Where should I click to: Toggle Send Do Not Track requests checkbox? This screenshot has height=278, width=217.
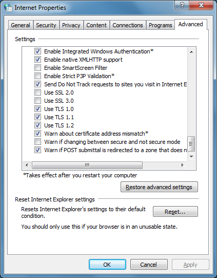(37, 84)
